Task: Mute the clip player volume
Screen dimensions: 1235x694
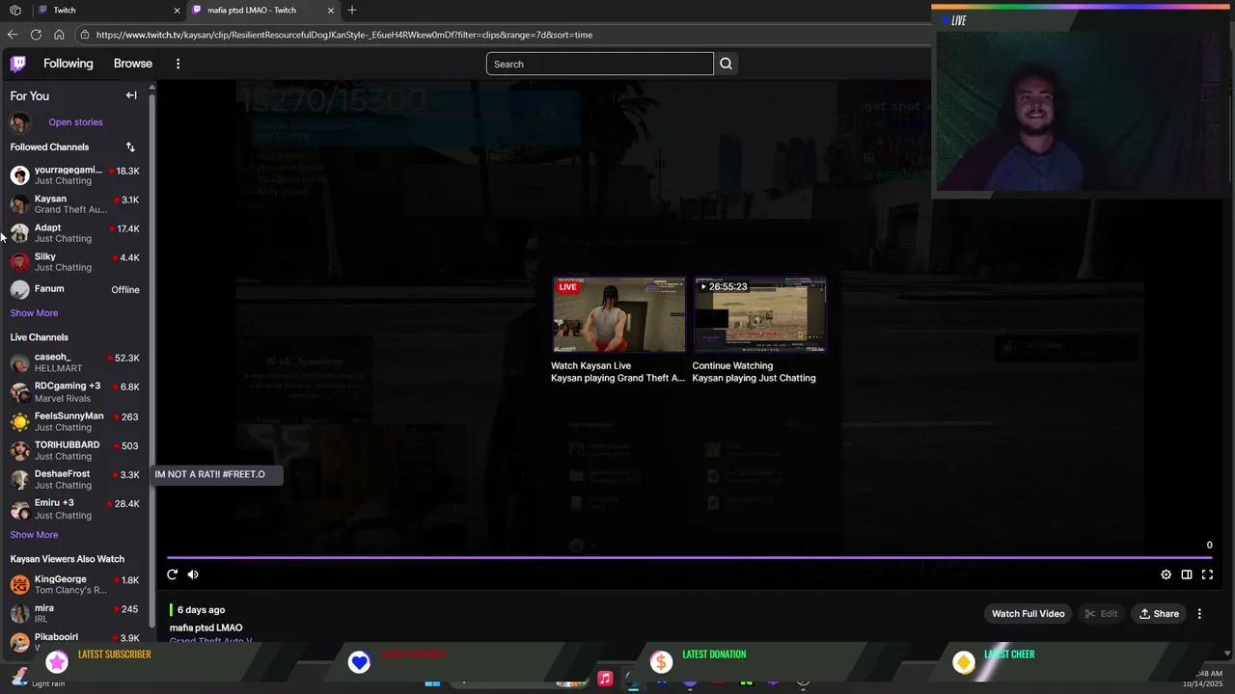Action: tap(193, 574)
